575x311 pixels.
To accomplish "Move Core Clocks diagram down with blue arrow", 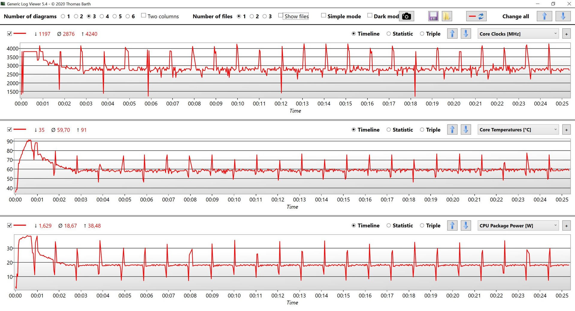I will [x=466, y=34].
